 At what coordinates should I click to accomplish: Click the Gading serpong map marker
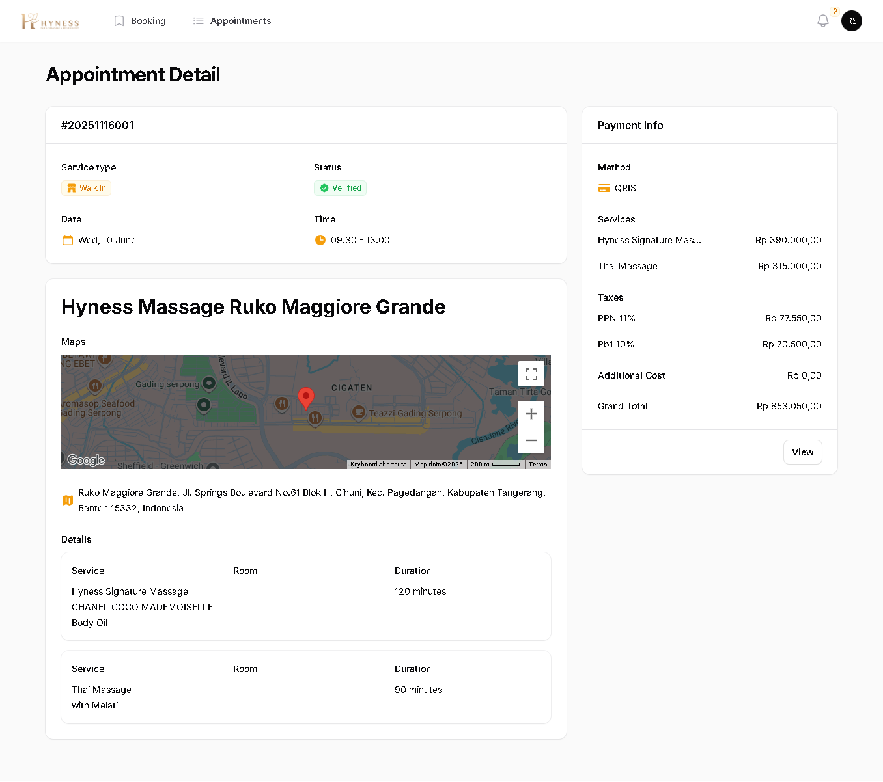209,383
